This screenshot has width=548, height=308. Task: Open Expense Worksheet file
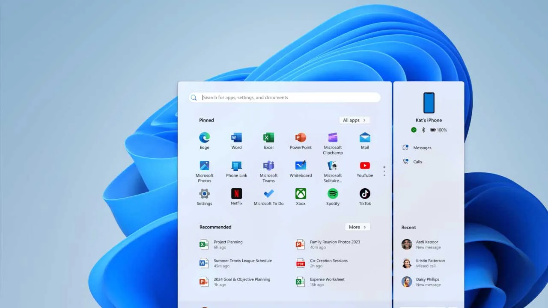[320, 282]
